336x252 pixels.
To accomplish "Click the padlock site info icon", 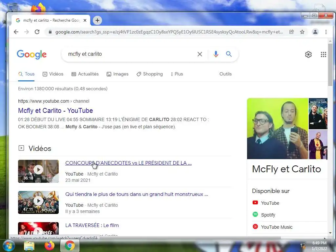I will coord(50,32).
